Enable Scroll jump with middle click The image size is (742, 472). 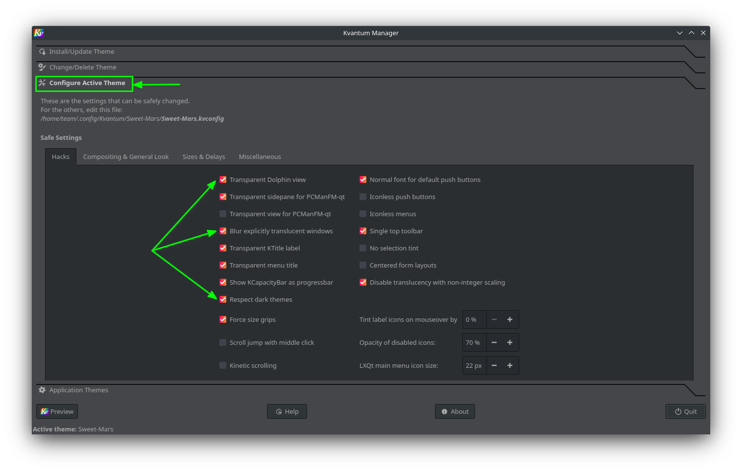223,342
